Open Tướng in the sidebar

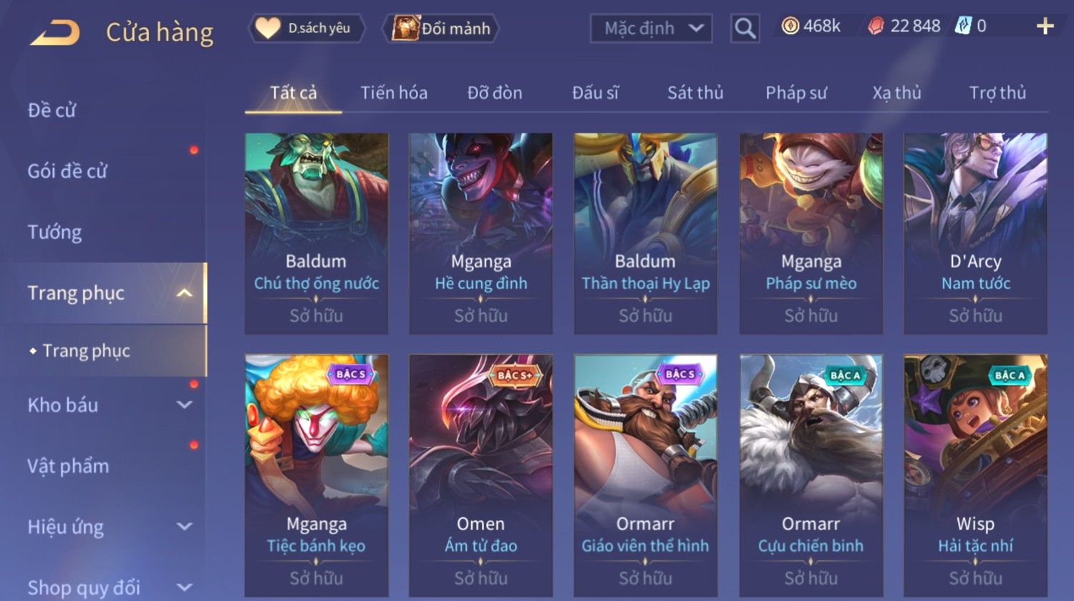pyautogui.click(x=54, y=232)
